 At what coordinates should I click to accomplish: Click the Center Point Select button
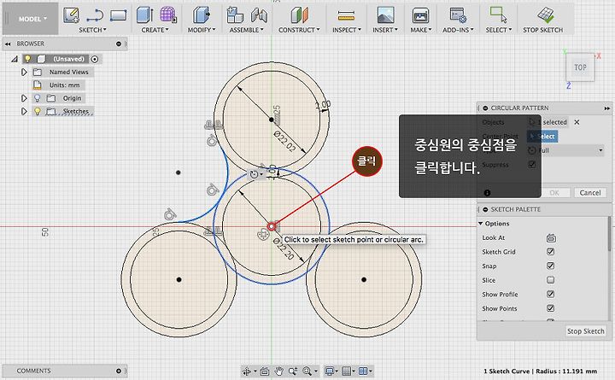542,136
